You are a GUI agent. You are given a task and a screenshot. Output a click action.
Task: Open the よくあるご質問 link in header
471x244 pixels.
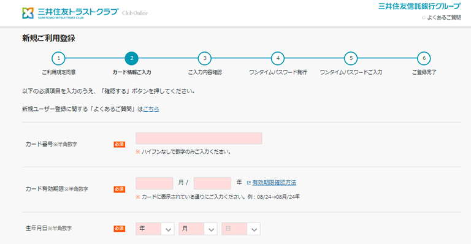click(443, 18)
